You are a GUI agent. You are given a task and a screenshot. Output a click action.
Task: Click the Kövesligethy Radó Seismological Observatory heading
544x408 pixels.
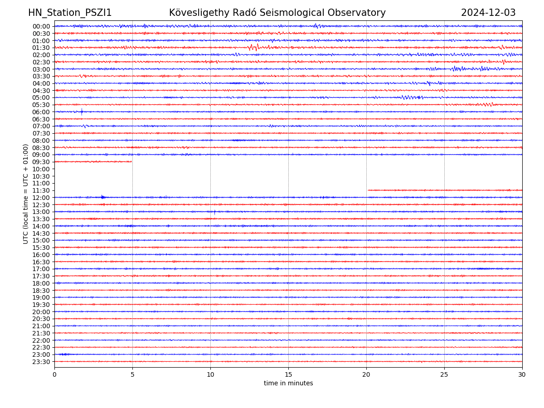pos(277,13)
